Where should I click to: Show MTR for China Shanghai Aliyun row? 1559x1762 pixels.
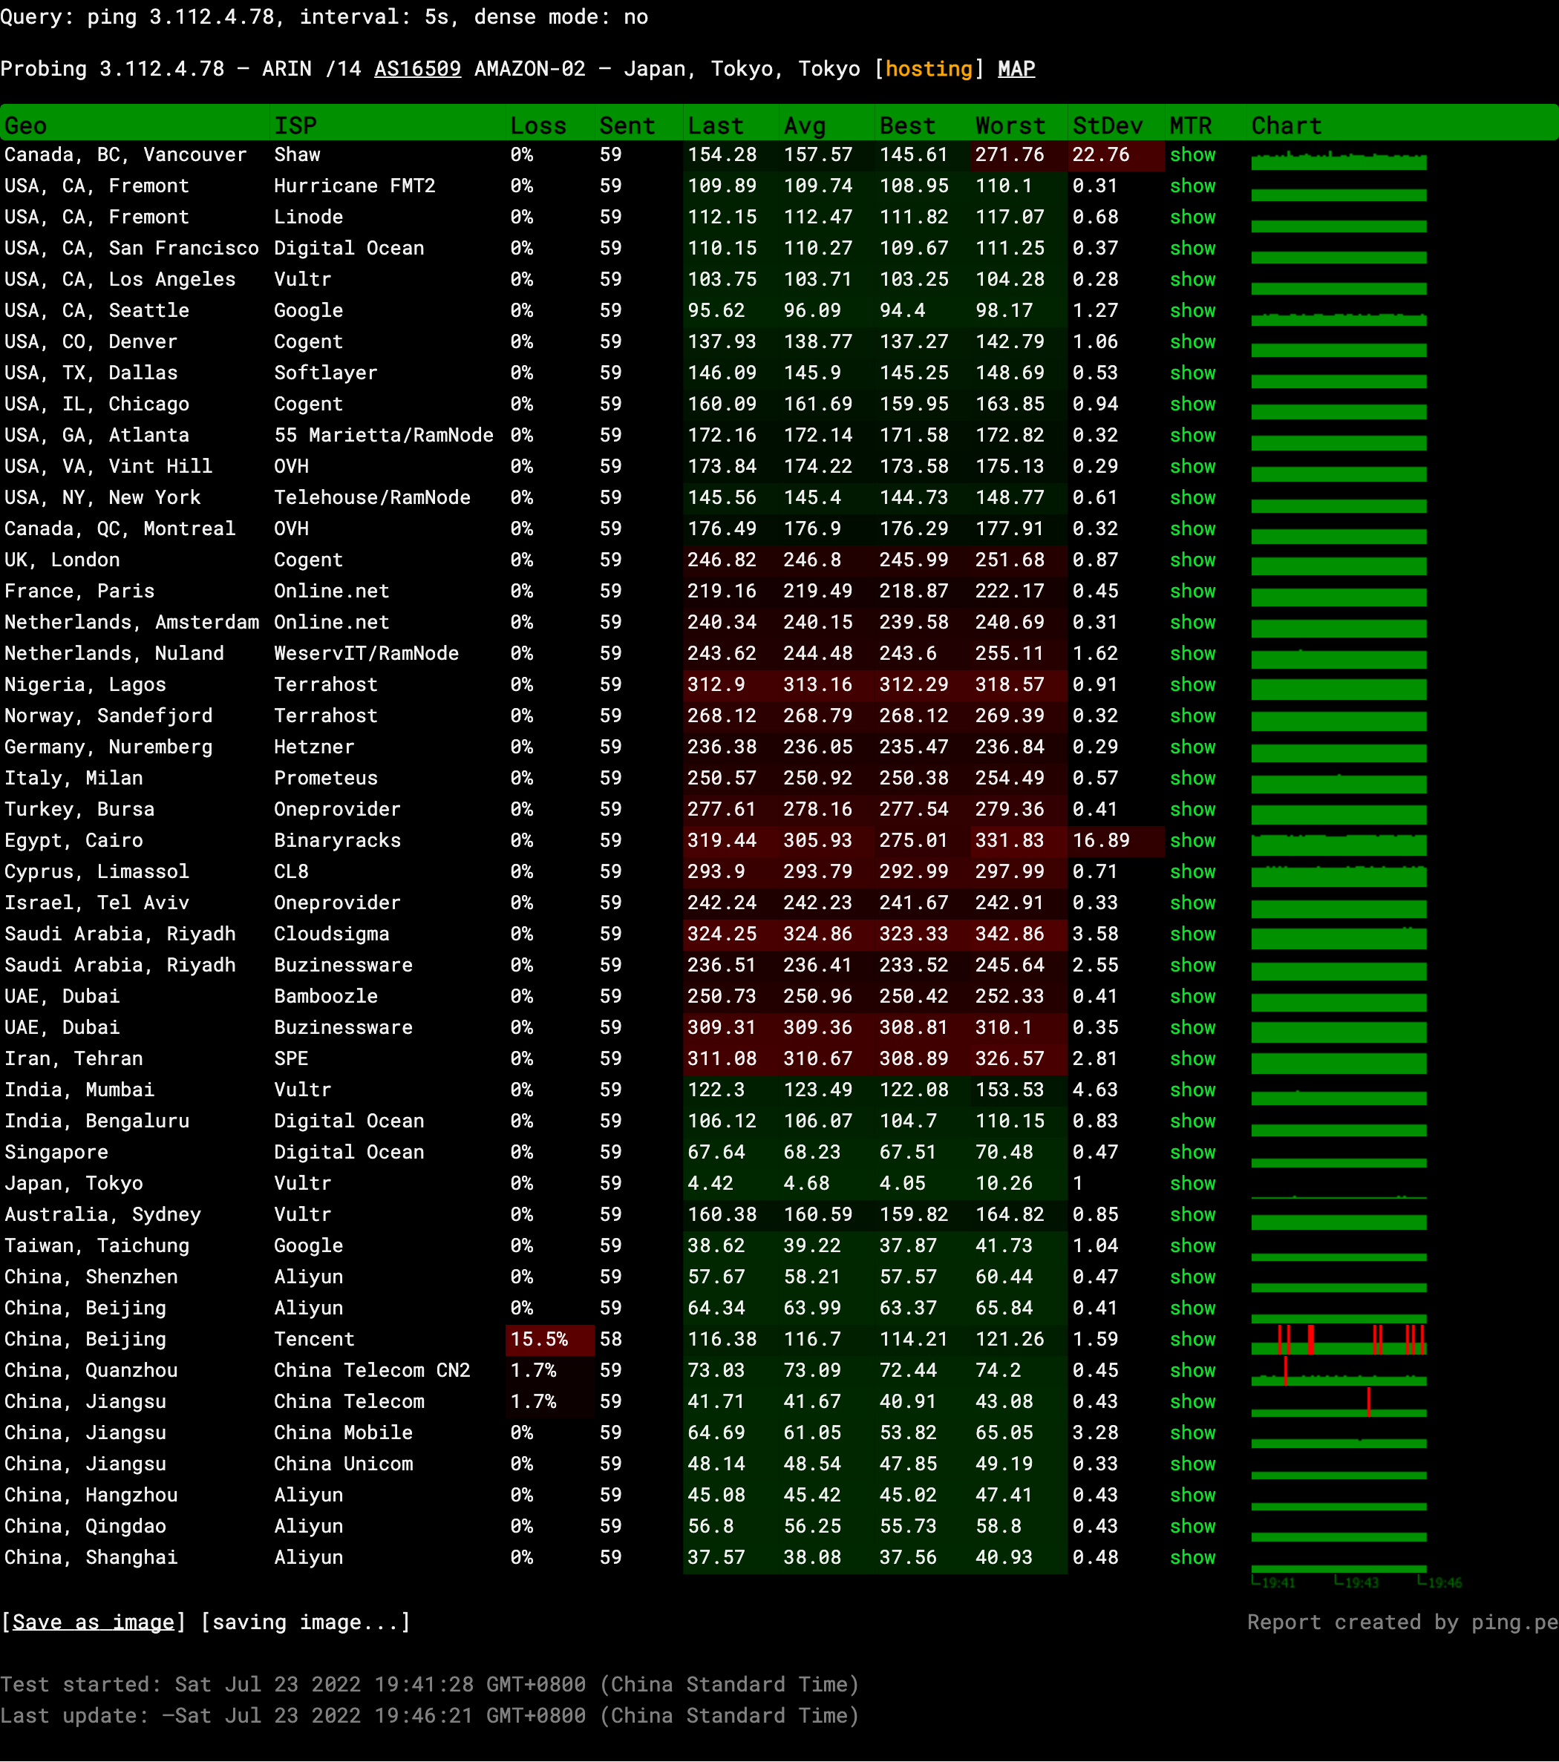(1192, 1558)
